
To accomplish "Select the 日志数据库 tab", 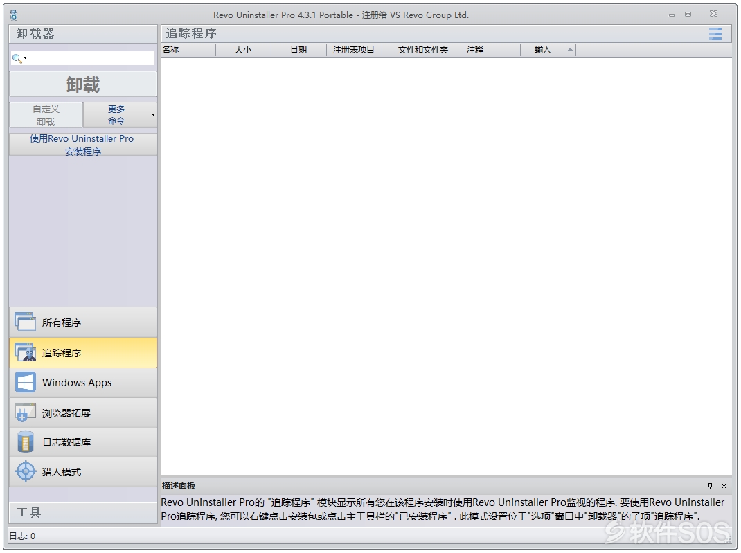I will (x=83, y=442).
